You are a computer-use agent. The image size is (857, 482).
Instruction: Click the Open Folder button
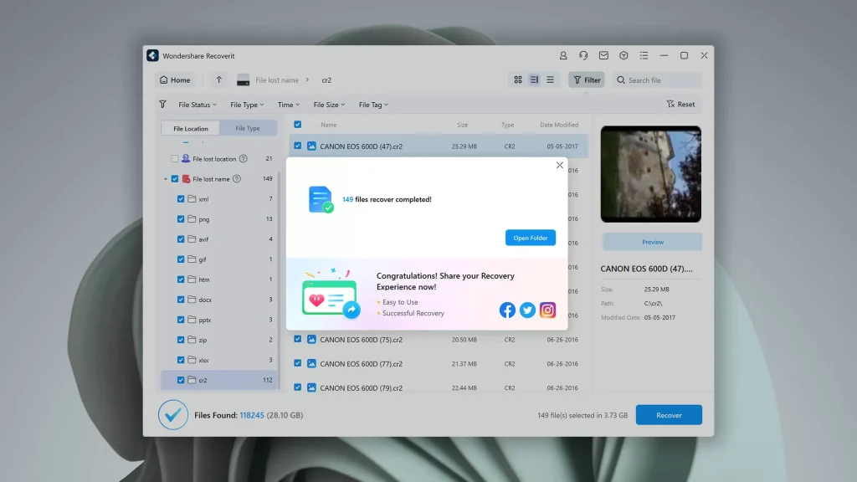tap(530, 238)
